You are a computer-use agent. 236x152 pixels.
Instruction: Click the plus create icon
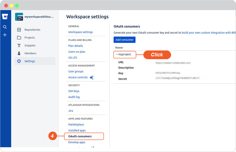5,35
